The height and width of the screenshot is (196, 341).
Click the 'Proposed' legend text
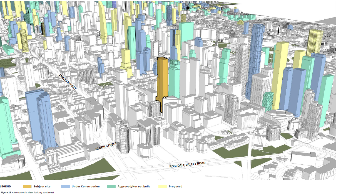[x=176, y=187]
